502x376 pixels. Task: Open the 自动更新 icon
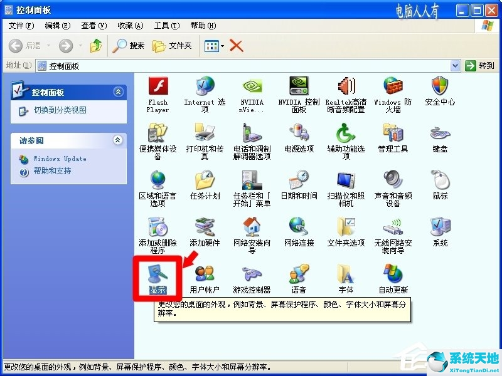392,276
